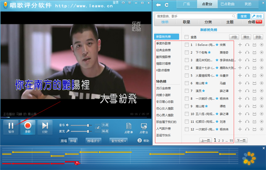Select the 歌星 category tab
The image size is (266, 170).
click(x=187, y=22)
